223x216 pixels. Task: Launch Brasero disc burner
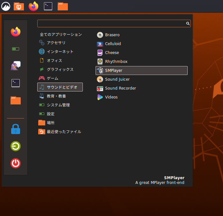(141, 35)
